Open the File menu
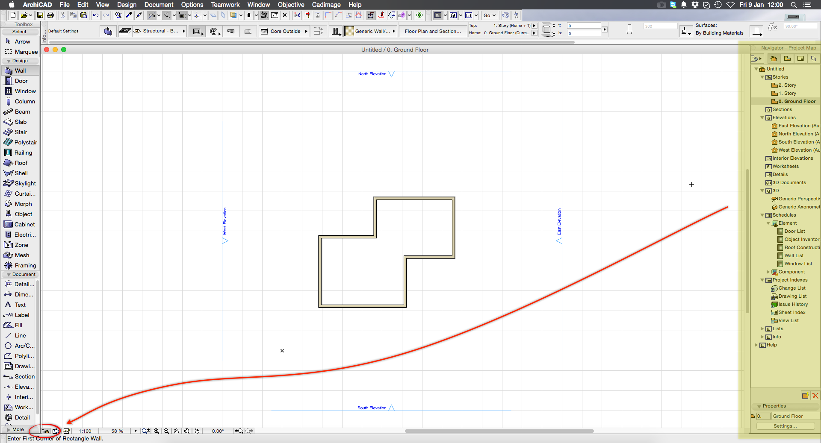This screenshot has width=821, height=443. click(x=65, y=5)
